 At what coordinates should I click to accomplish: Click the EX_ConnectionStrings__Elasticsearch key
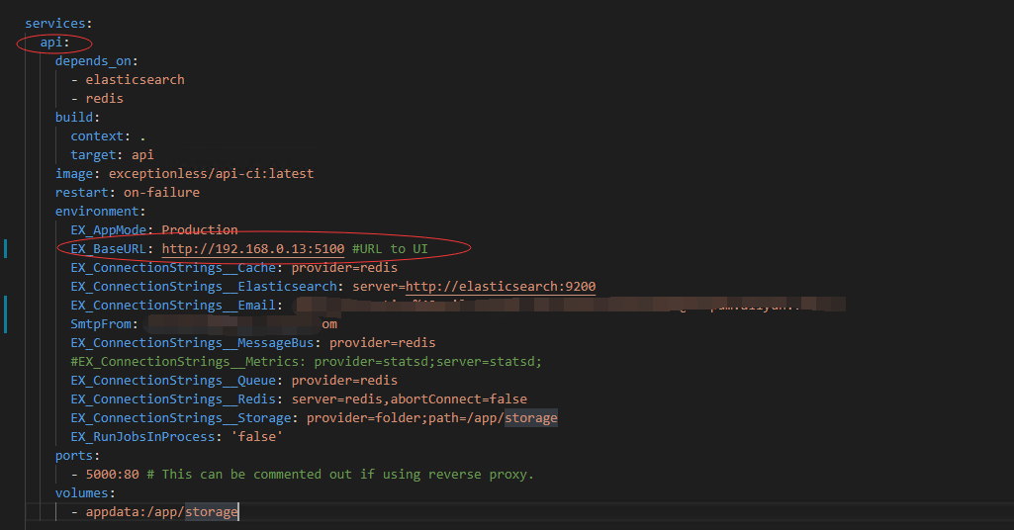[204, 287]
